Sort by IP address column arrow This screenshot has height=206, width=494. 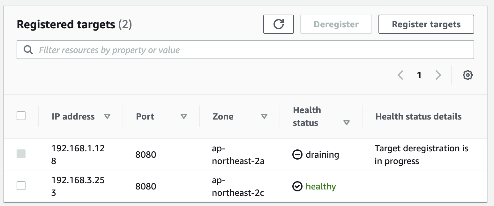tap(107, 117)
